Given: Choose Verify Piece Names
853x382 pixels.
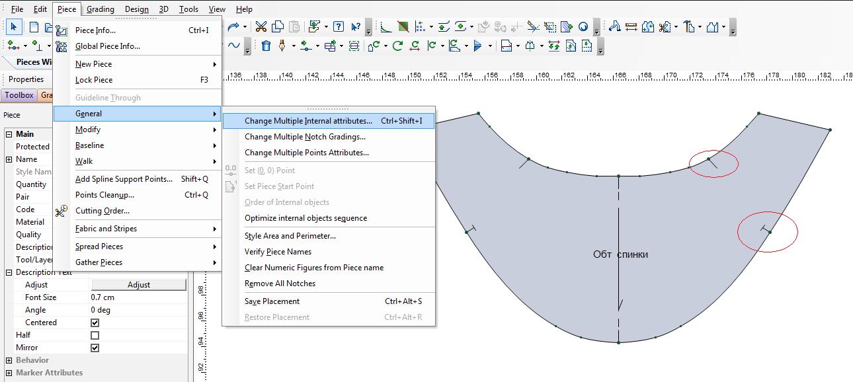Looking at the screenshot, I should (329, 252).
